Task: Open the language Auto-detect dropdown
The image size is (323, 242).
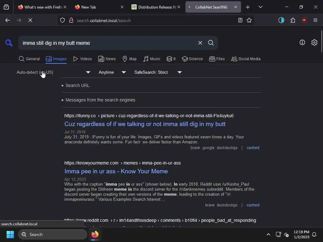Action: coord(53,72)
